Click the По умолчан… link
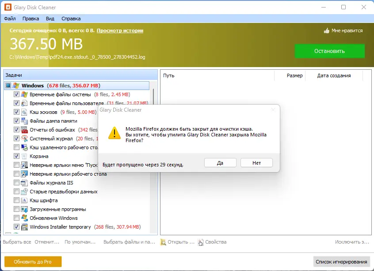The height and width of the screenshot is (271, 374). (80, 242)
